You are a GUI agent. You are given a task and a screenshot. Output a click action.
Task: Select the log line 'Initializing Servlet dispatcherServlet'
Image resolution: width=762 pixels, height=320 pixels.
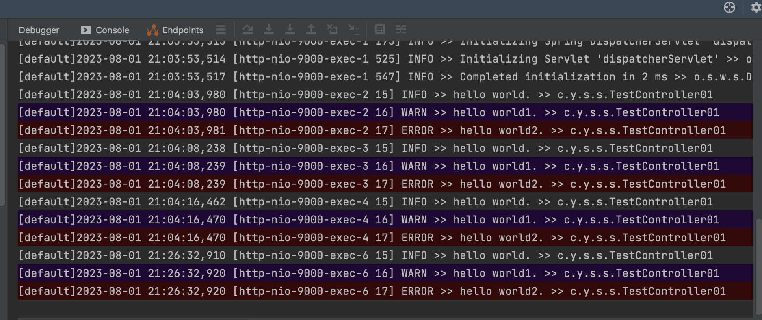click(385, 59)
